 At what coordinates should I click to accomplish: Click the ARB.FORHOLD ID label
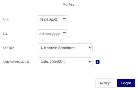point(16,62)
